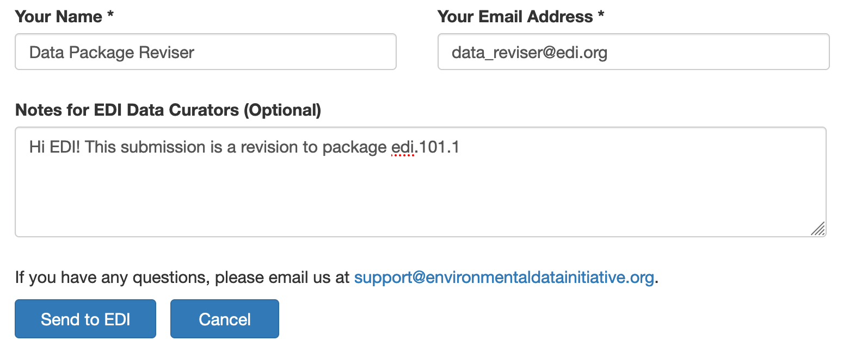Screen dimensions: 849x353
Task: Focus the Your Email Address field
Action: tap(633, 52)
